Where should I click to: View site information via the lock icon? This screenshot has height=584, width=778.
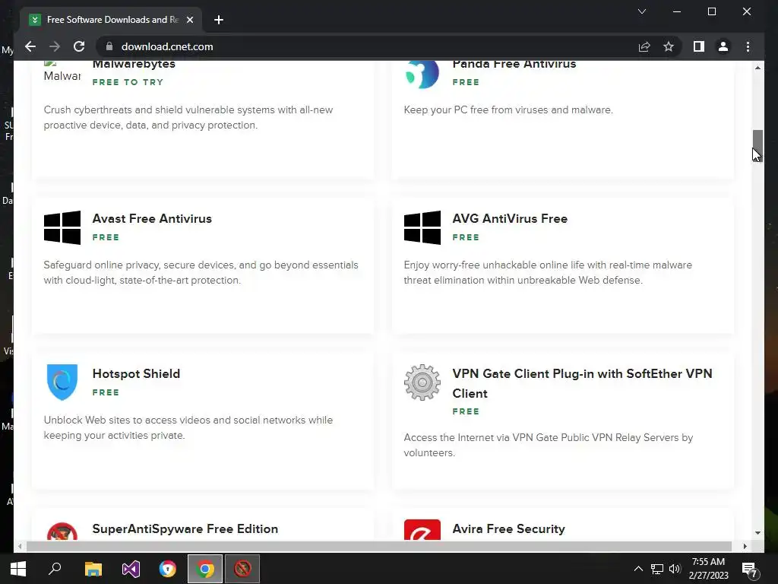point(109,46)
